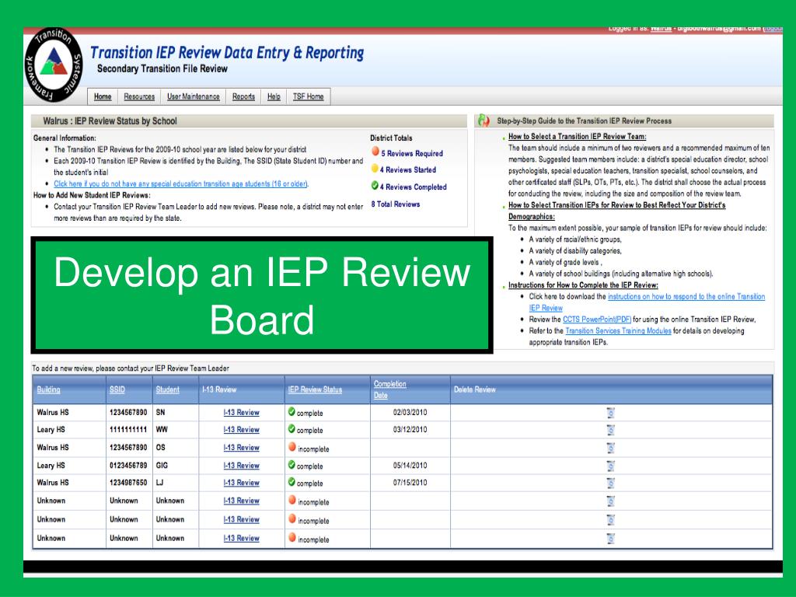
Task: Switch to the Reports tab
Action: coord(243,96)
